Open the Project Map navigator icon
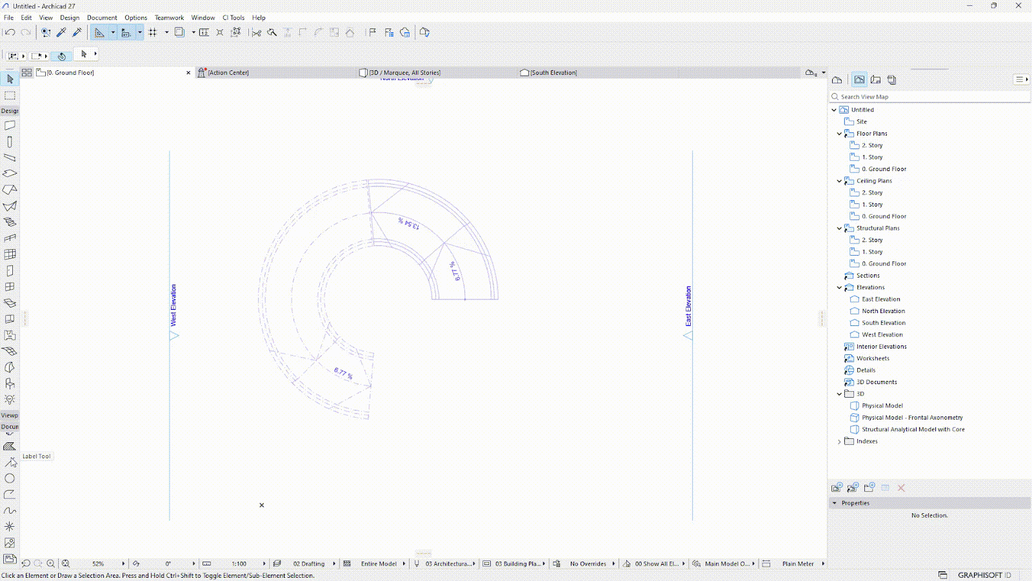Viewport: 1032px width, 581px height. tap(837, 80)
